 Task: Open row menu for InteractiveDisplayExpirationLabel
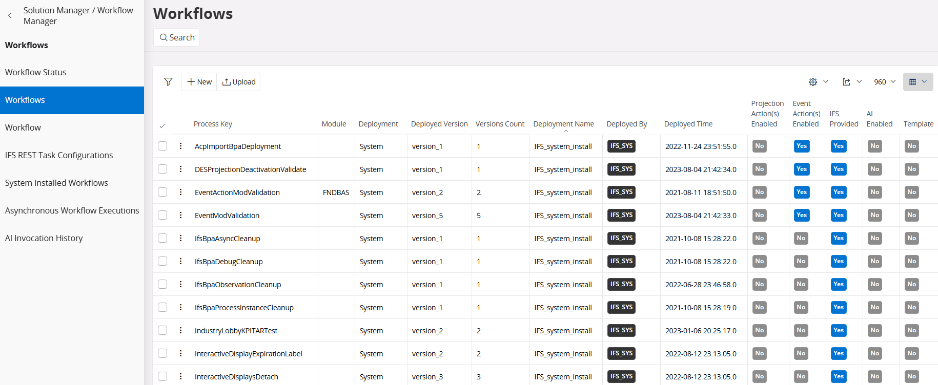(180, 353)
